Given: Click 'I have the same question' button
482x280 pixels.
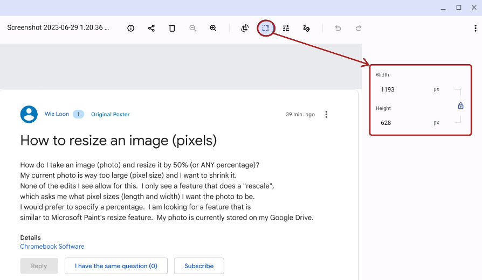Looking at the screenshot, I should tap(116, 266).
